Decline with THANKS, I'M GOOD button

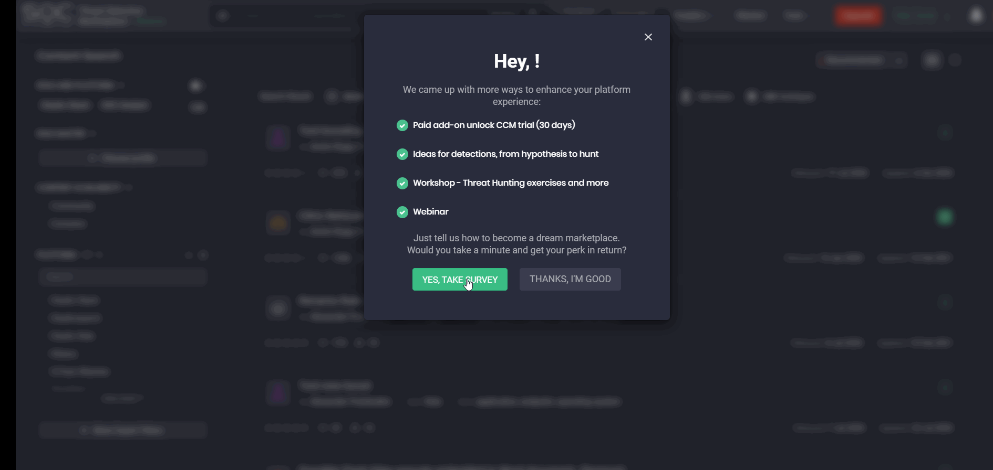[570, 279]
